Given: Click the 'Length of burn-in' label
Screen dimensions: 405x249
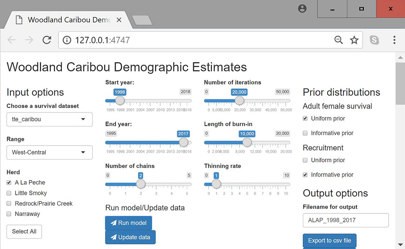Looking at the screenshot, I should tap(228, 124).
